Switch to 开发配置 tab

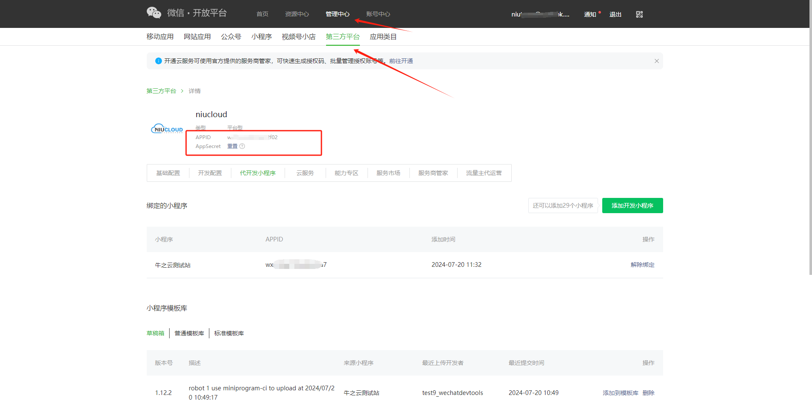[210, 173]
